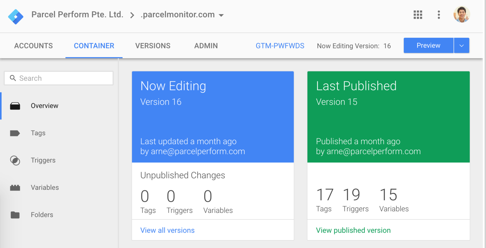This screenshot has width=486, height=248.
Task: Select the CONTAINER tab
Action: click(94, 46)
